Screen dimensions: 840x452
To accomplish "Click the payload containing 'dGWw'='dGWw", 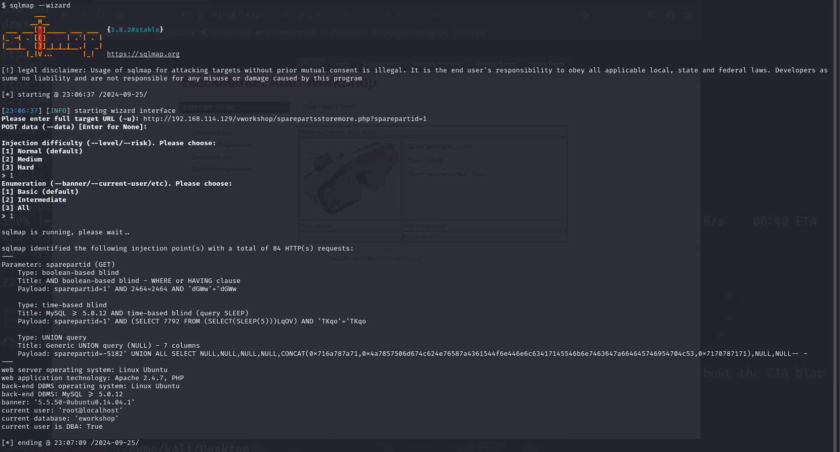I will (127, 289).
